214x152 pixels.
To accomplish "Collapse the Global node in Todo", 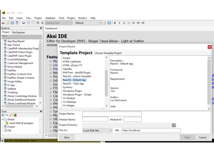I will click(x=2, y=119).
